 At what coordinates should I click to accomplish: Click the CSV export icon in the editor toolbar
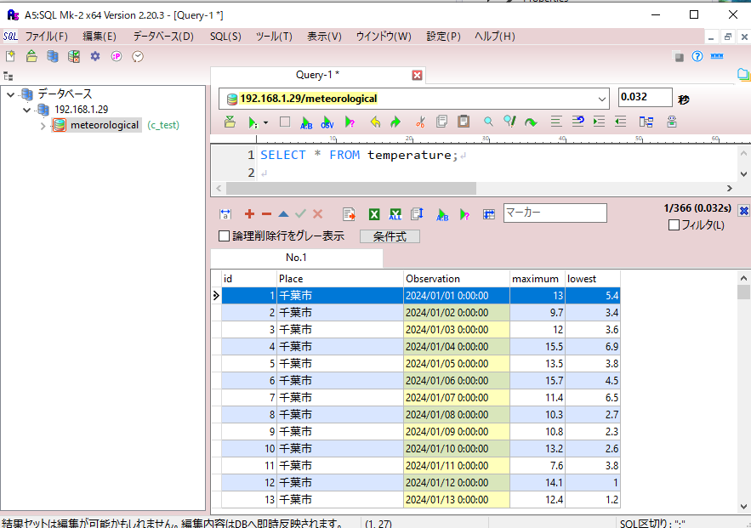327,122
